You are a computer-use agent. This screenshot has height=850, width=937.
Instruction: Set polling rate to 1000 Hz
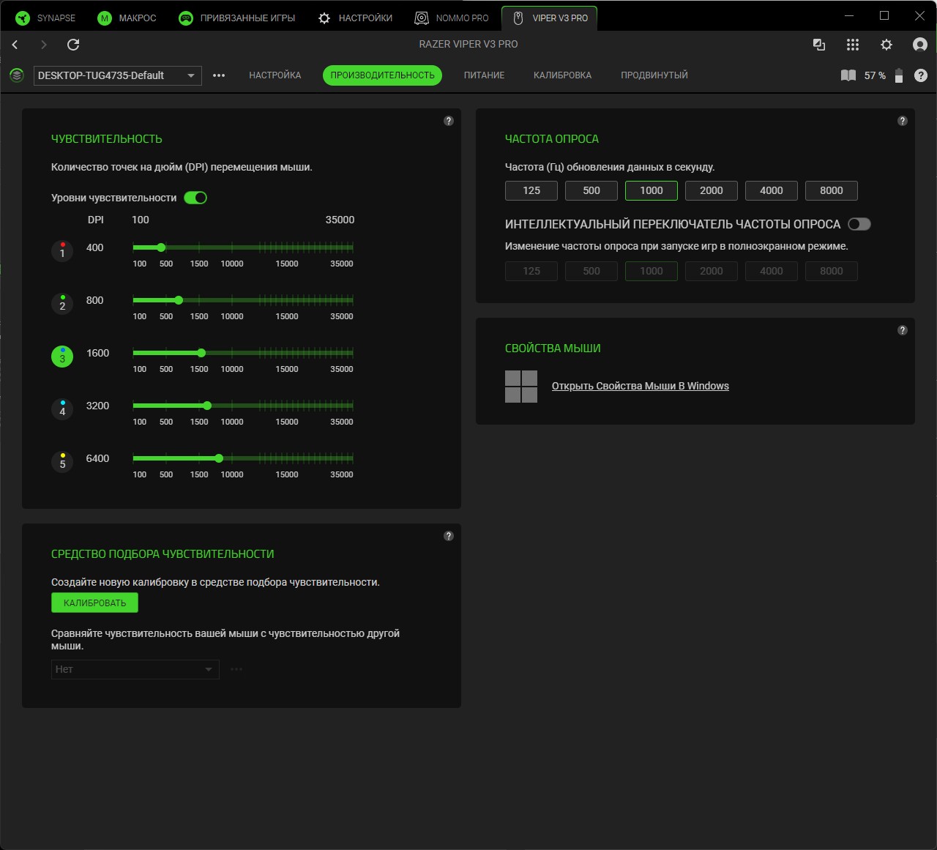pyautogui.click(x=652, y=190)
